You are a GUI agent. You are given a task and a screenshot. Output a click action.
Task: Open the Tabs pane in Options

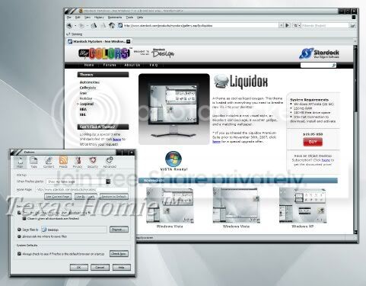pyautogui.click(x=33, y=162)
